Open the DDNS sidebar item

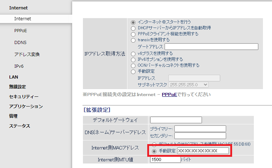(20, 42)
